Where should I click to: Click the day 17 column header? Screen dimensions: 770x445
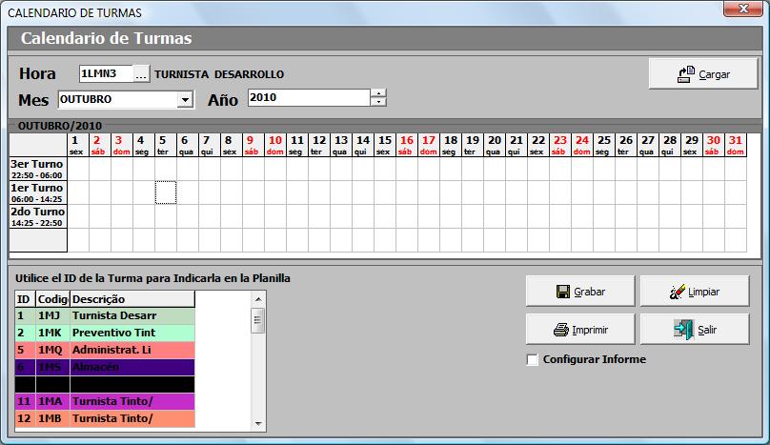pyautogui.click(x=428, y=144)
